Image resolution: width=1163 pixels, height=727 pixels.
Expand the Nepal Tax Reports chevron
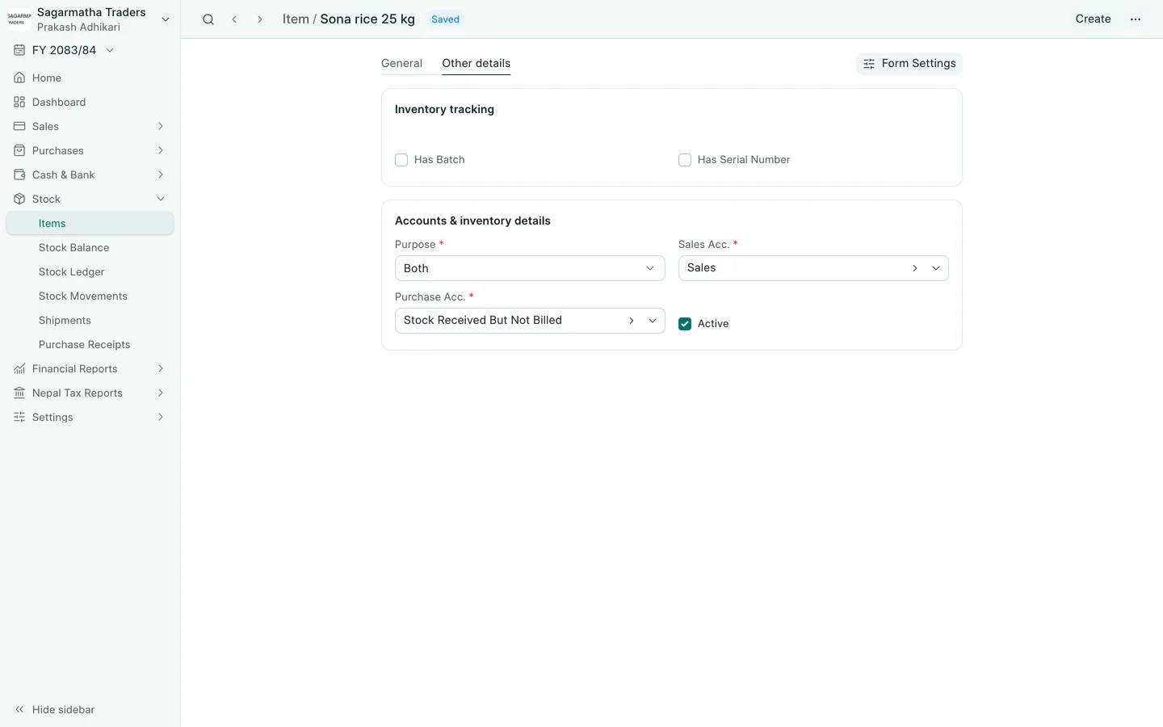pyautogui.click(x=161, y=393)
